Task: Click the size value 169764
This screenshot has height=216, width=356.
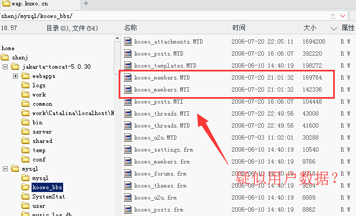Action: click(x=312, y=77)
